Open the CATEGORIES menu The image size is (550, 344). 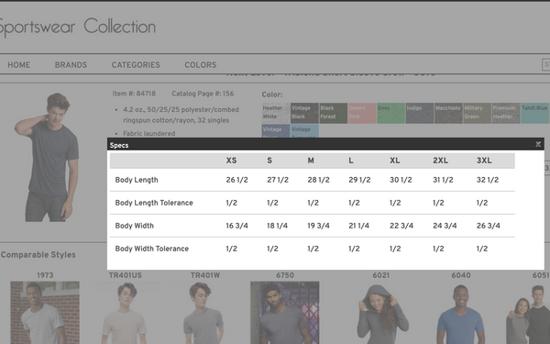(x=136, y=65)
